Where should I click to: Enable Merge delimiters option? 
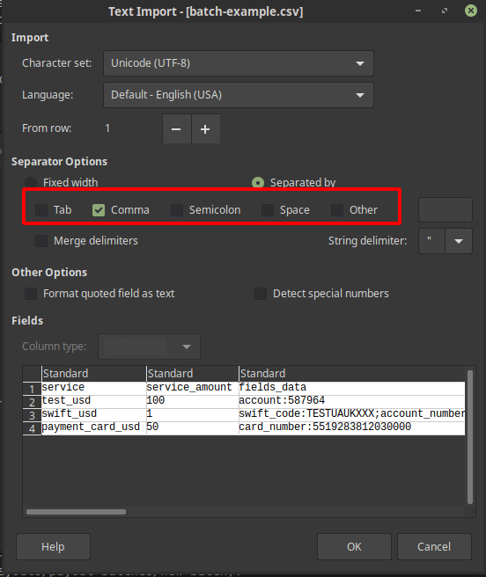click(41, 241)
